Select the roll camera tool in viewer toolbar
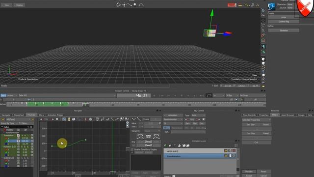The image size is (314, 177). tap(141, 5)
